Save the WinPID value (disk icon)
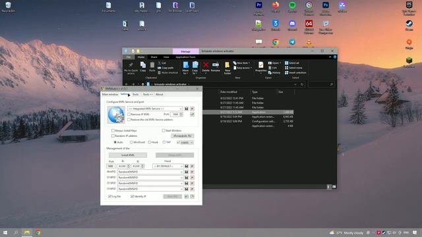This screenshot has width=422, height=237. tap(186, 172)
